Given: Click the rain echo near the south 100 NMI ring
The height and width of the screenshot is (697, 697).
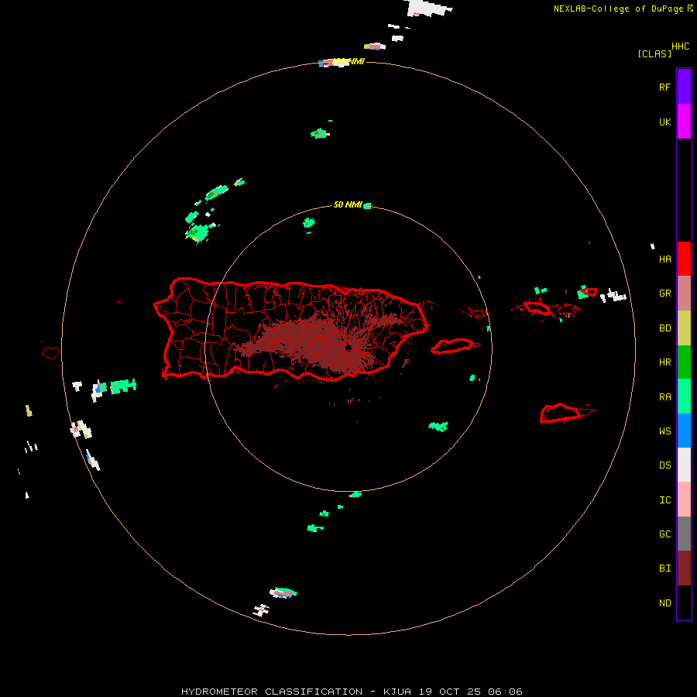Looking at the screenshot, I should coord(283,592).
